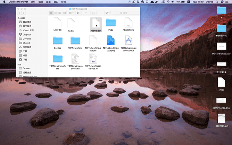Viewport: 232px width, 145px height.
Task: Open the Apple menu
Action: (4, 2)
